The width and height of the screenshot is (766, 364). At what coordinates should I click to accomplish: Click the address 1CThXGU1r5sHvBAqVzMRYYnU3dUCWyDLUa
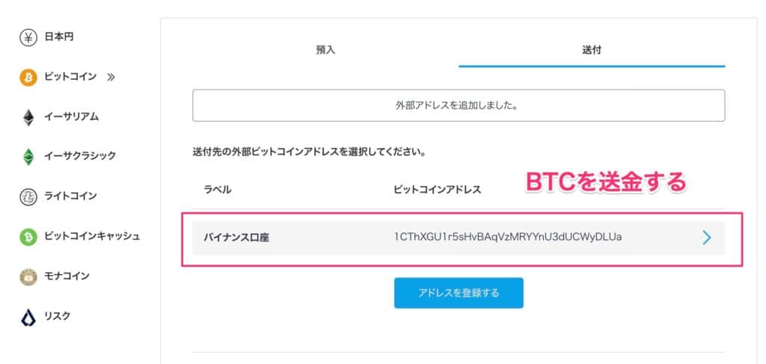coord(508,238)
